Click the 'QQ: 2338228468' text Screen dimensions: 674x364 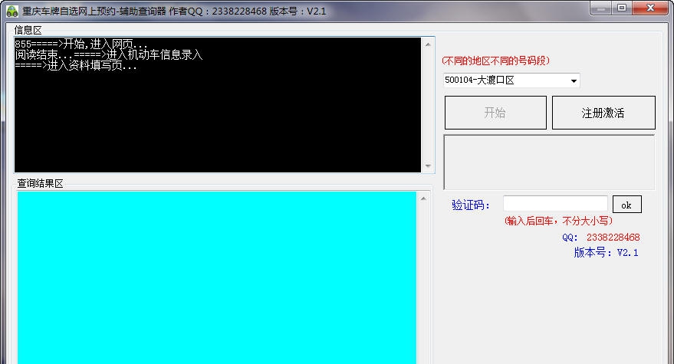tap(601, 238)
